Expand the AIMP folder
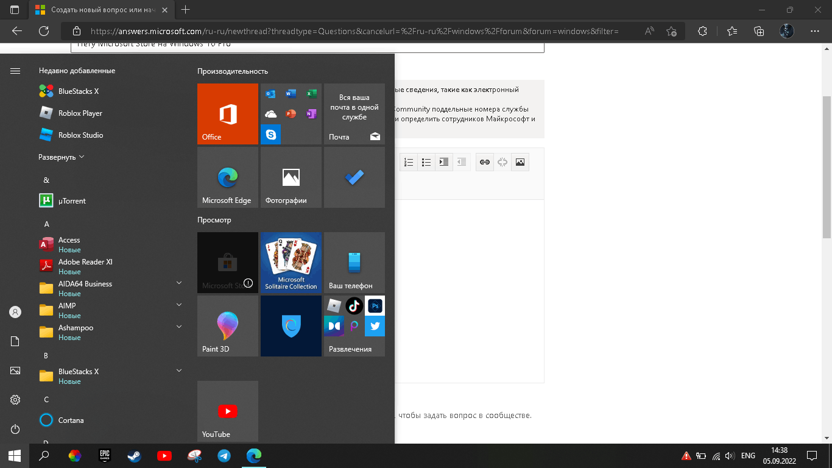832x468 pixels. [179, 305]
